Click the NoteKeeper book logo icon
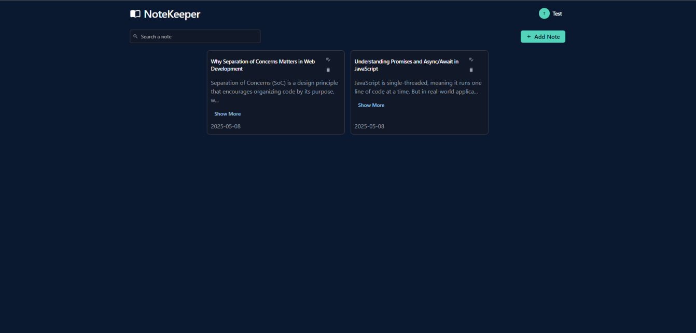This screenshot has width=696, height=333. click(x=135, y=14)
